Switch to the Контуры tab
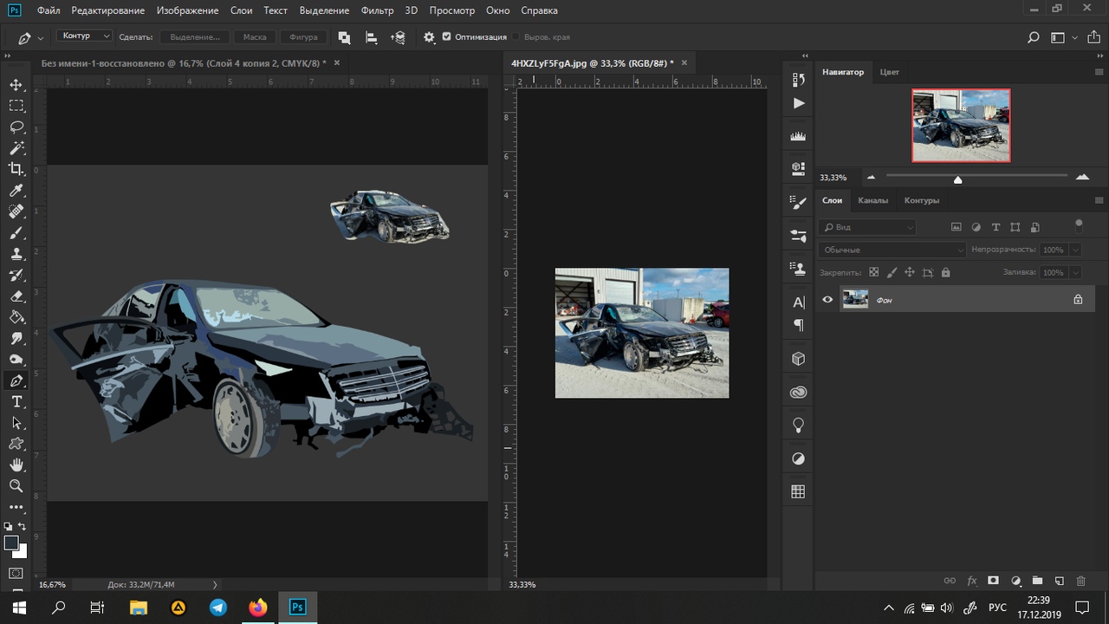Image resolution: width=1109 pixels, height=624 pixels. (x=921, y=200)
